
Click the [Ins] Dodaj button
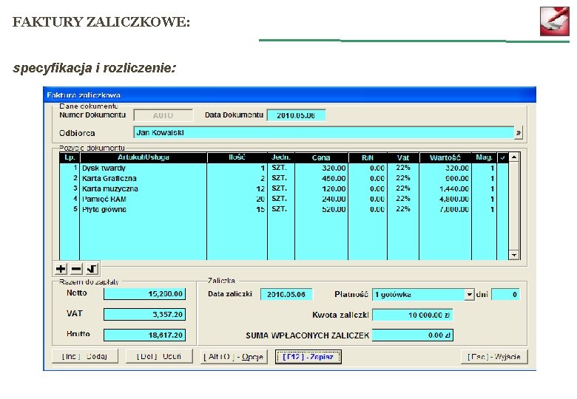[85, 356]
